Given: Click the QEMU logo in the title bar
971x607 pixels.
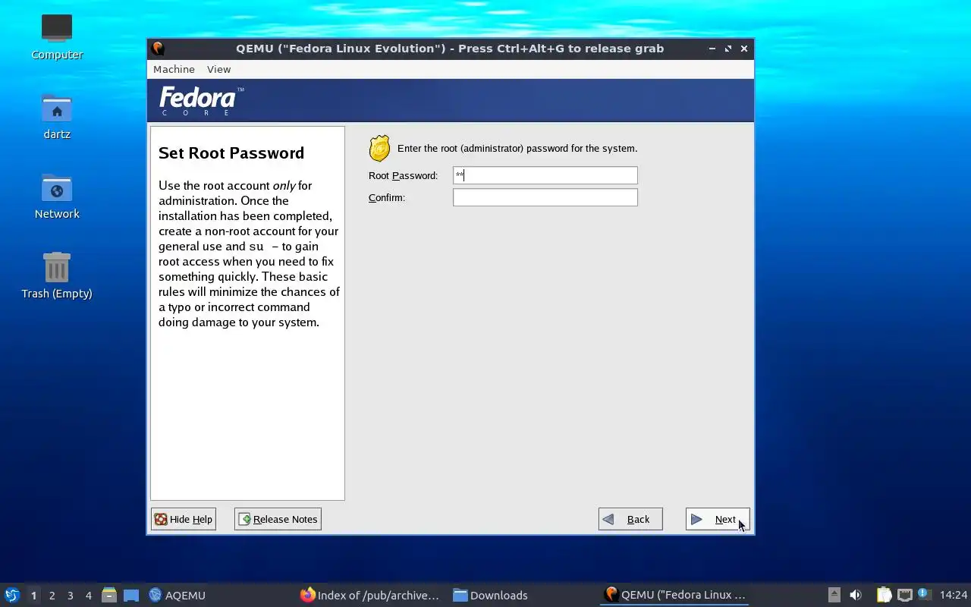Looking at the screenshot, I should coord(158,49).
